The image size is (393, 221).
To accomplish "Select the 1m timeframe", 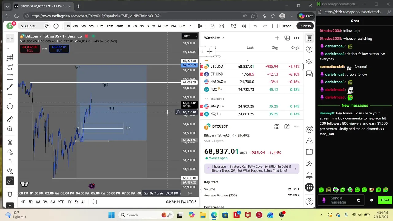I will (x=67, y=26).
